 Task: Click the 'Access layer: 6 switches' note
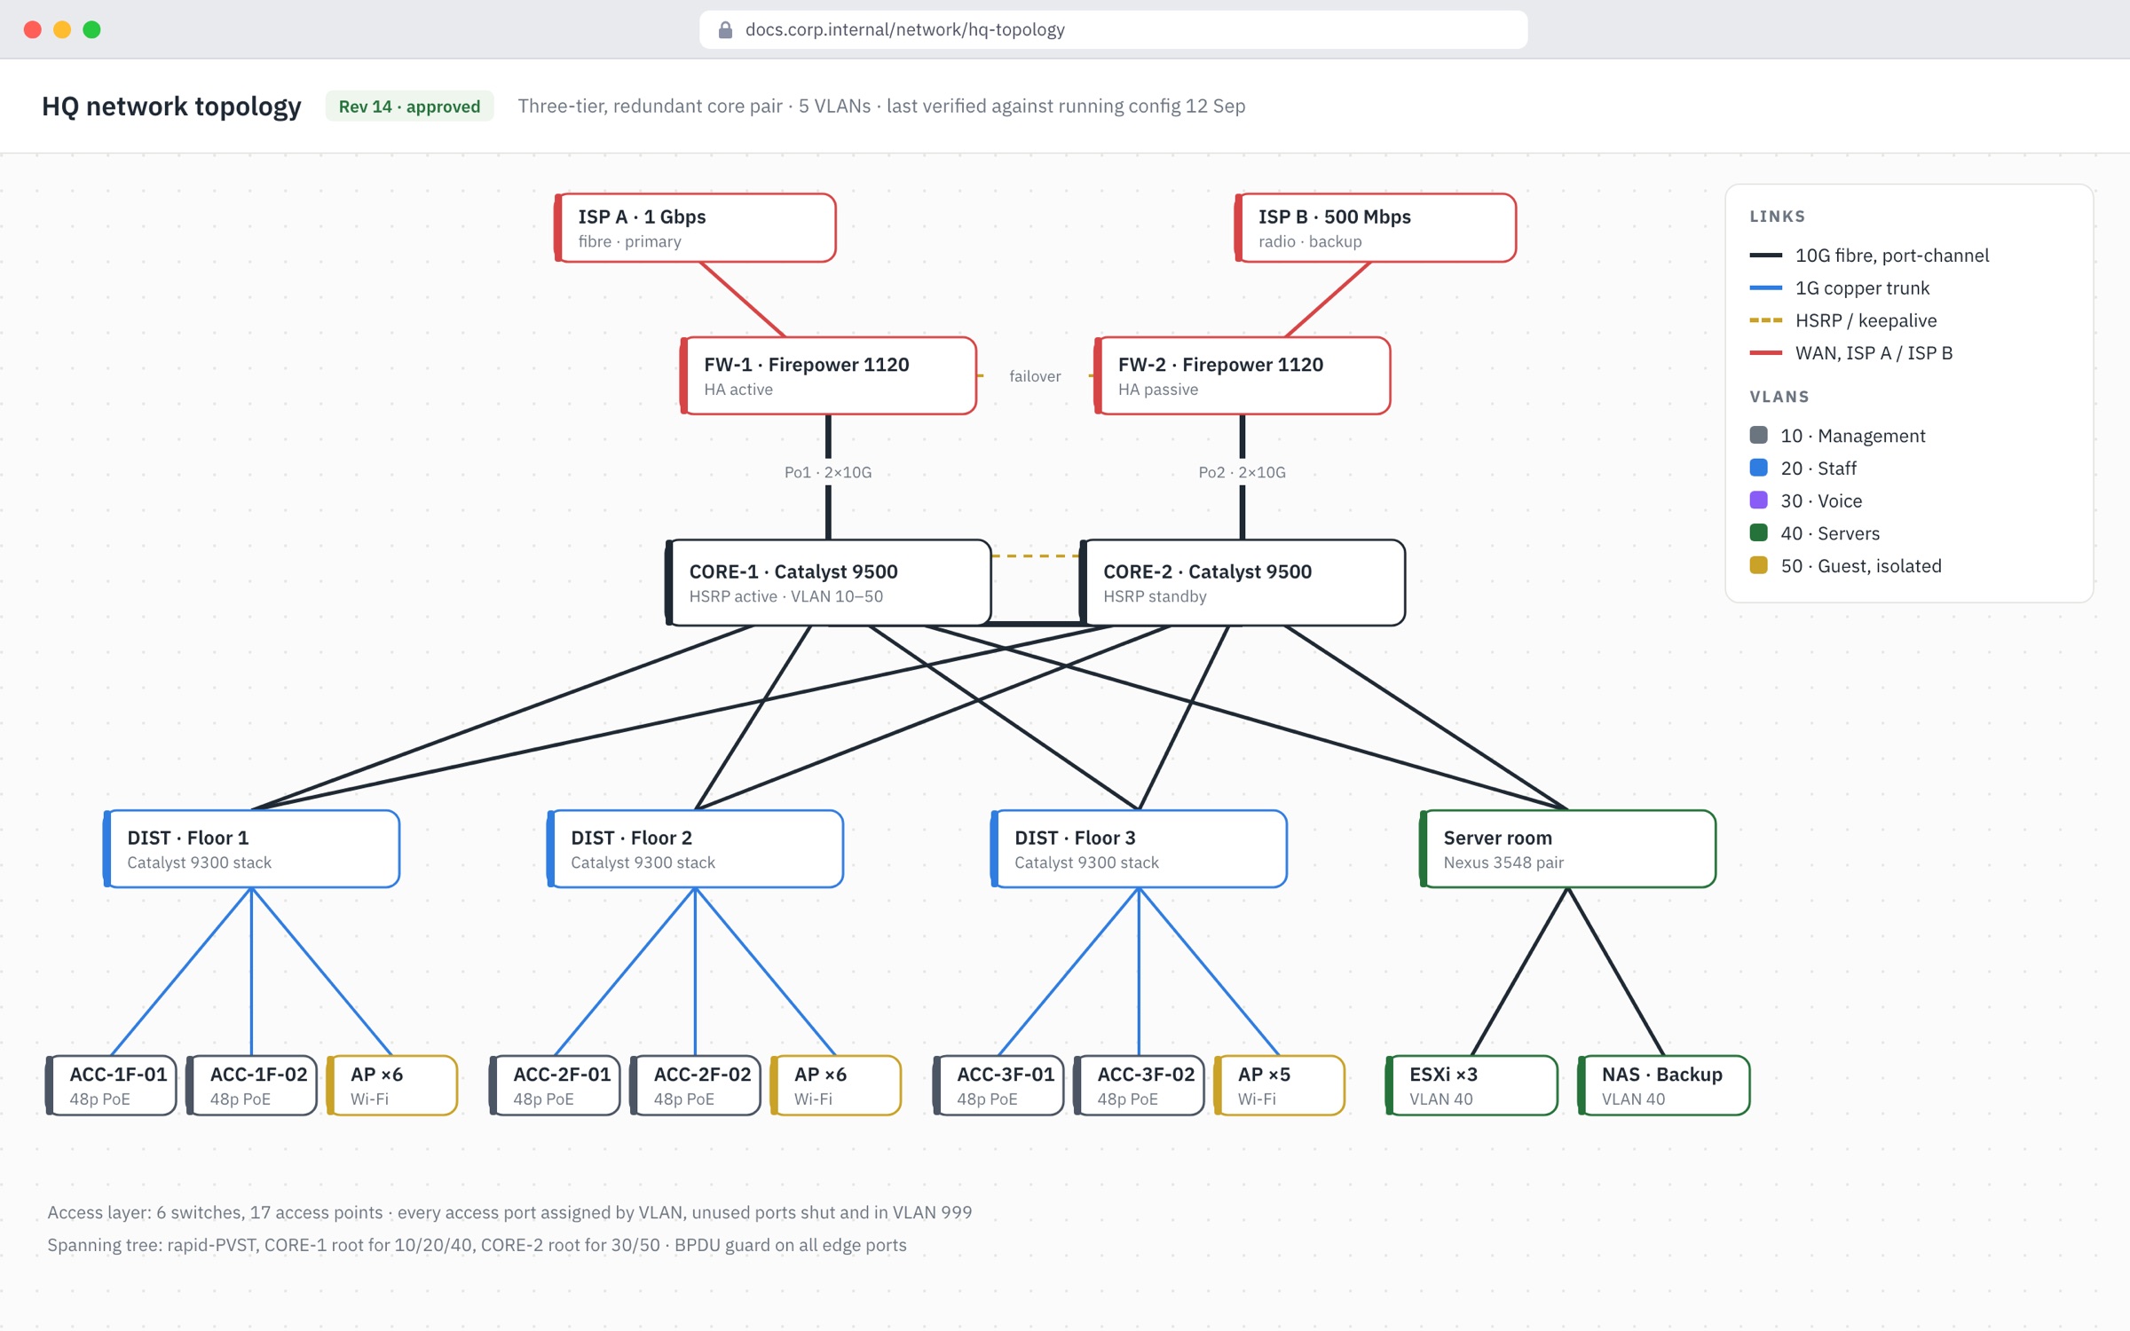[509, 1212]
